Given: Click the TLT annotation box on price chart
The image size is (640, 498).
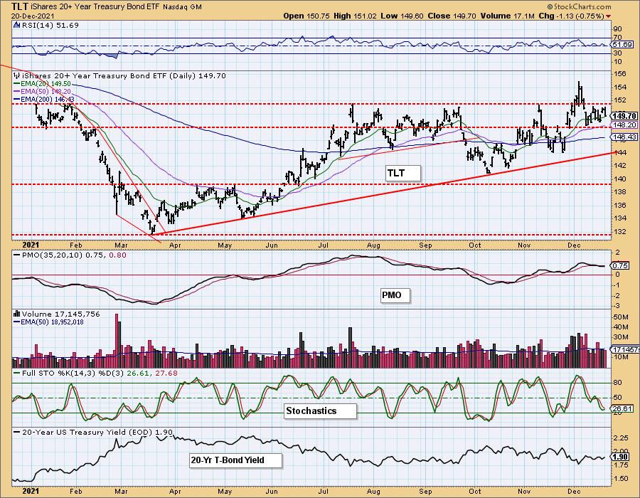Looking at the screenshot, I should click(403, 173).
